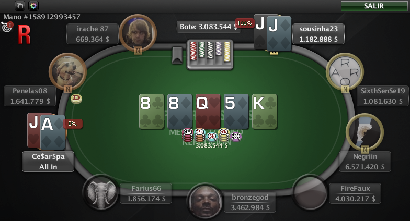Click the Ce$ar$pa All In name plate

click(x=48, y=162)
